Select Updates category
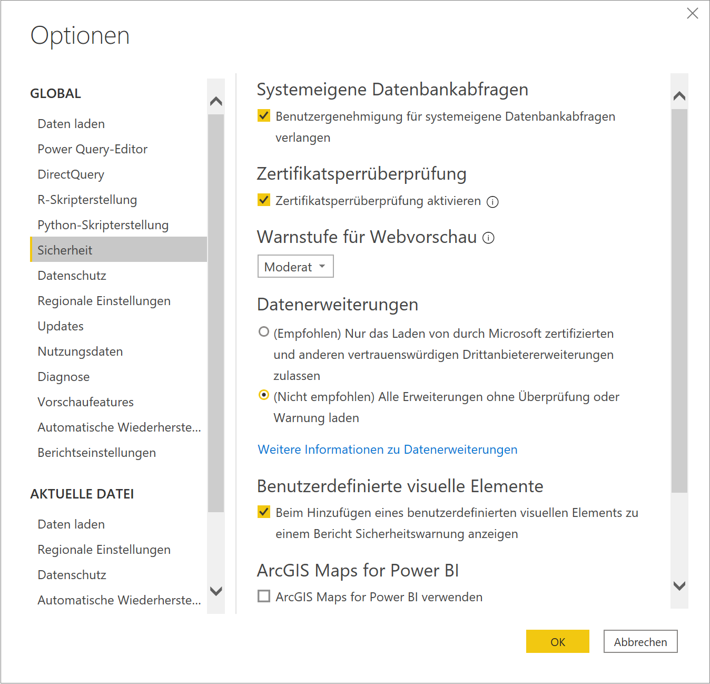This screenshot has width=710, height=684. (x=119, y=326)
